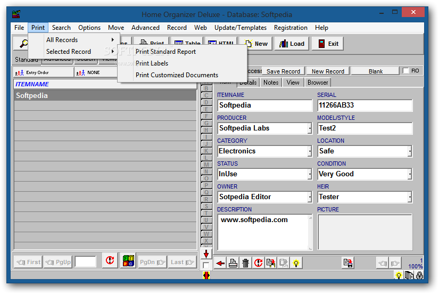Click the PgUp navigation button
Screen dimensions: 439x294
(57, 263)
